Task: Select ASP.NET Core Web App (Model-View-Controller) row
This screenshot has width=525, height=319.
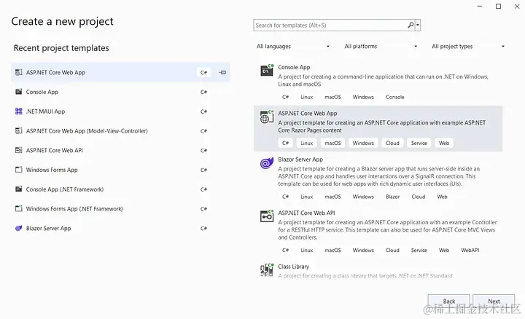Action: [x=120, y=131]
